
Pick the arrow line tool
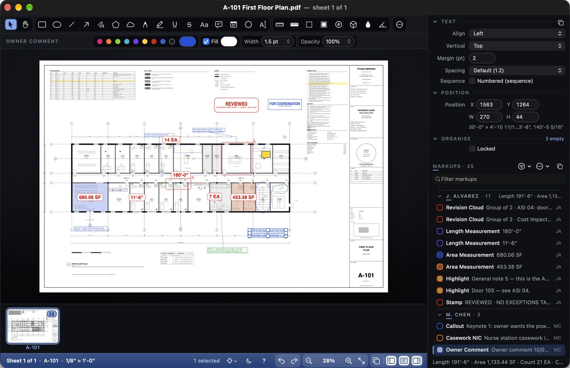point(86,25)
